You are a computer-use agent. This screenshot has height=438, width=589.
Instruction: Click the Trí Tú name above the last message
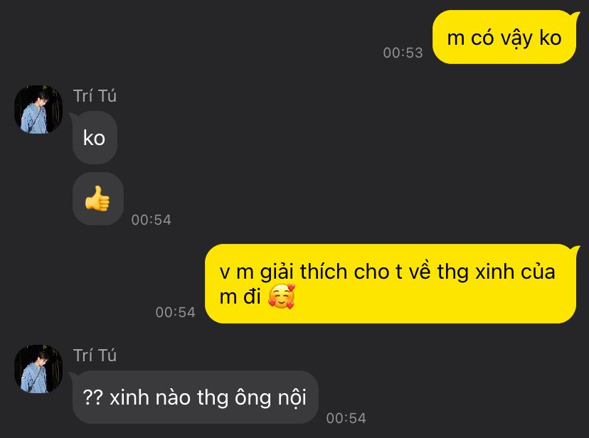(95, 356)
